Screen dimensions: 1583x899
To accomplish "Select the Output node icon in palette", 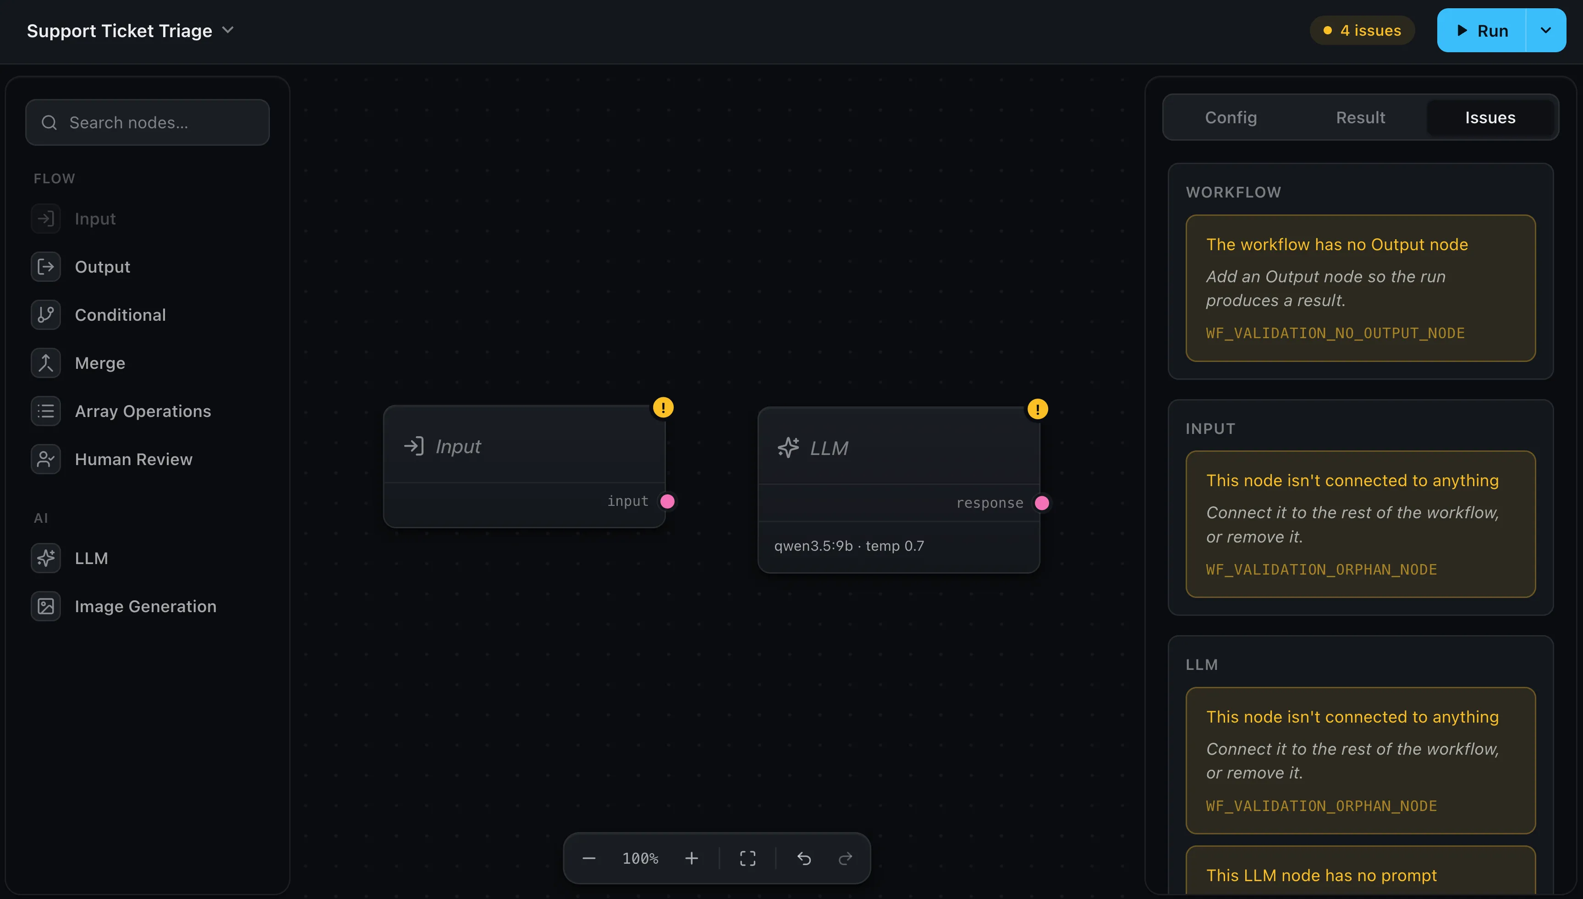I will click(x=46, y=267).
